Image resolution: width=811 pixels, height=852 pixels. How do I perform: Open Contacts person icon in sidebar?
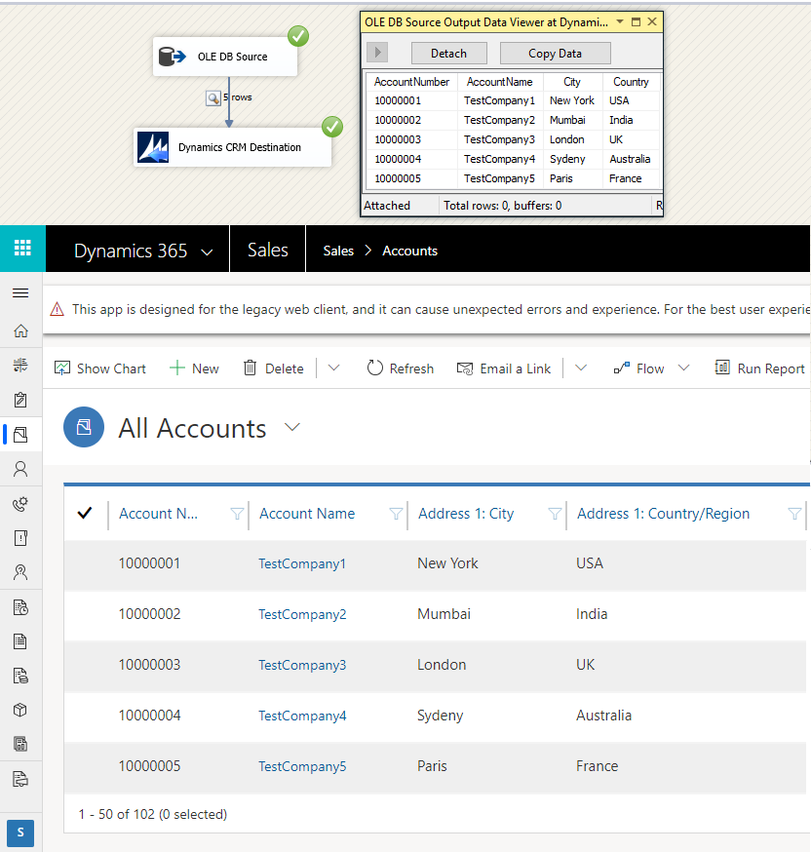coord(20,469)
